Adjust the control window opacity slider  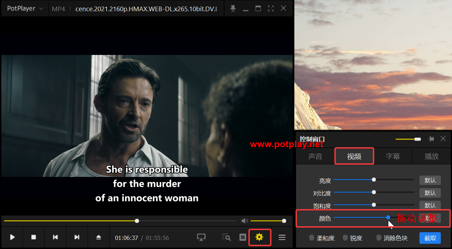(408, 139)
